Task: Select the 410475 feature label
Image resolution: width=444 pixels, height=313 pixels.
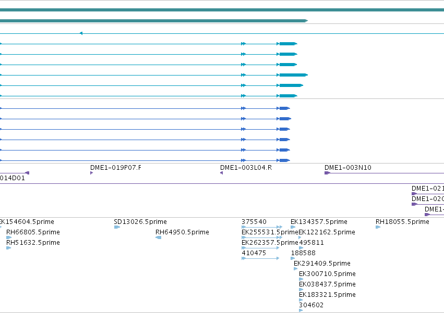Action: tap(254, 253)
